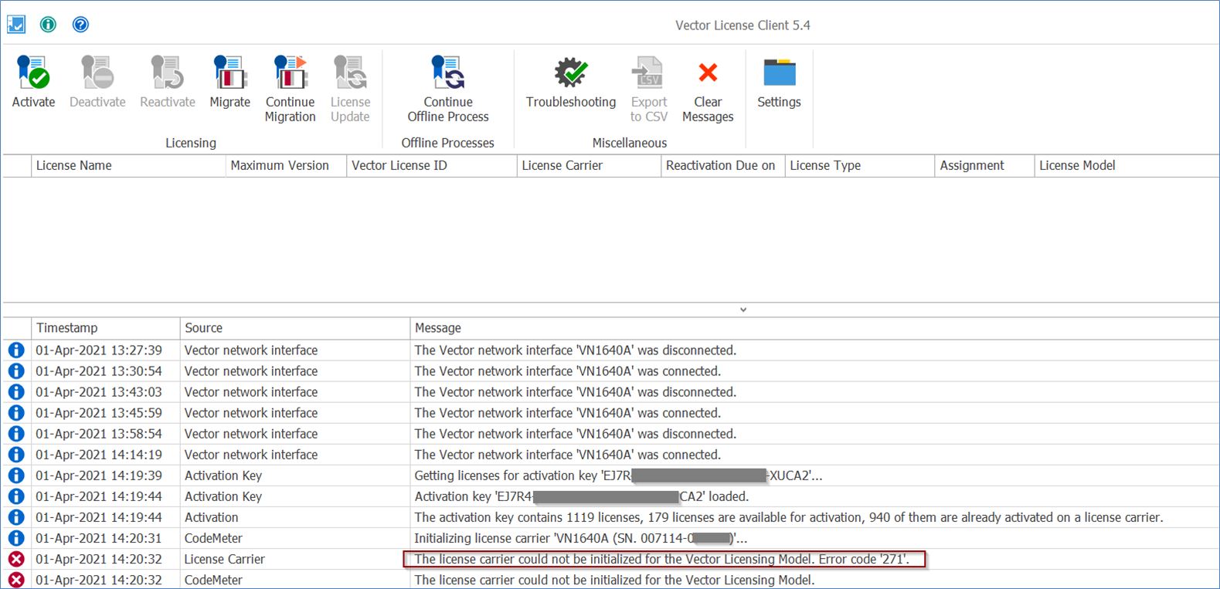1220x589 pixels.
Task: Click the License Update icon
Action: point(350,73)
